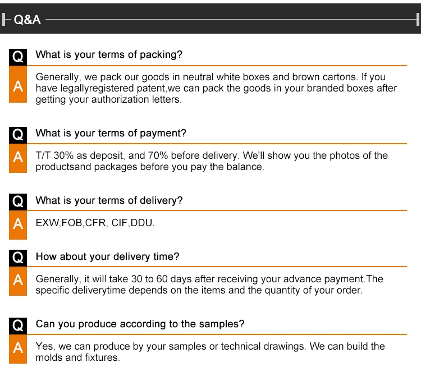Click the orange A icon for samples answer
Viewport: 421px width, 376px height.
coord(18,348)
